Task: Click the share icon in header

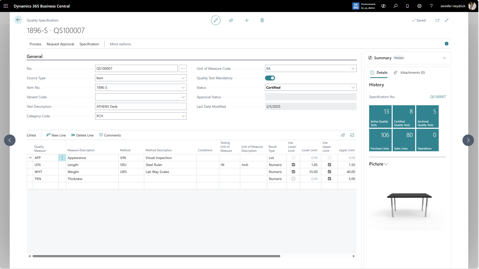Action: tap(231, 20)
